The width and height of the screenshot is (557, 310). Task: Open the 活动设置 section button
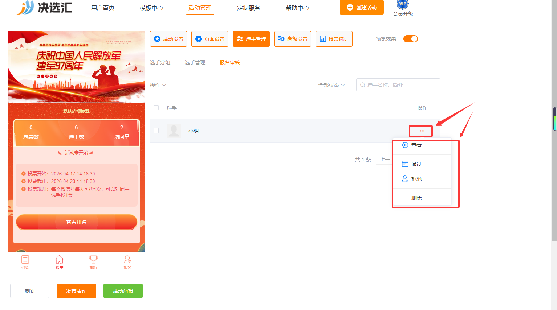coord(168,39)
